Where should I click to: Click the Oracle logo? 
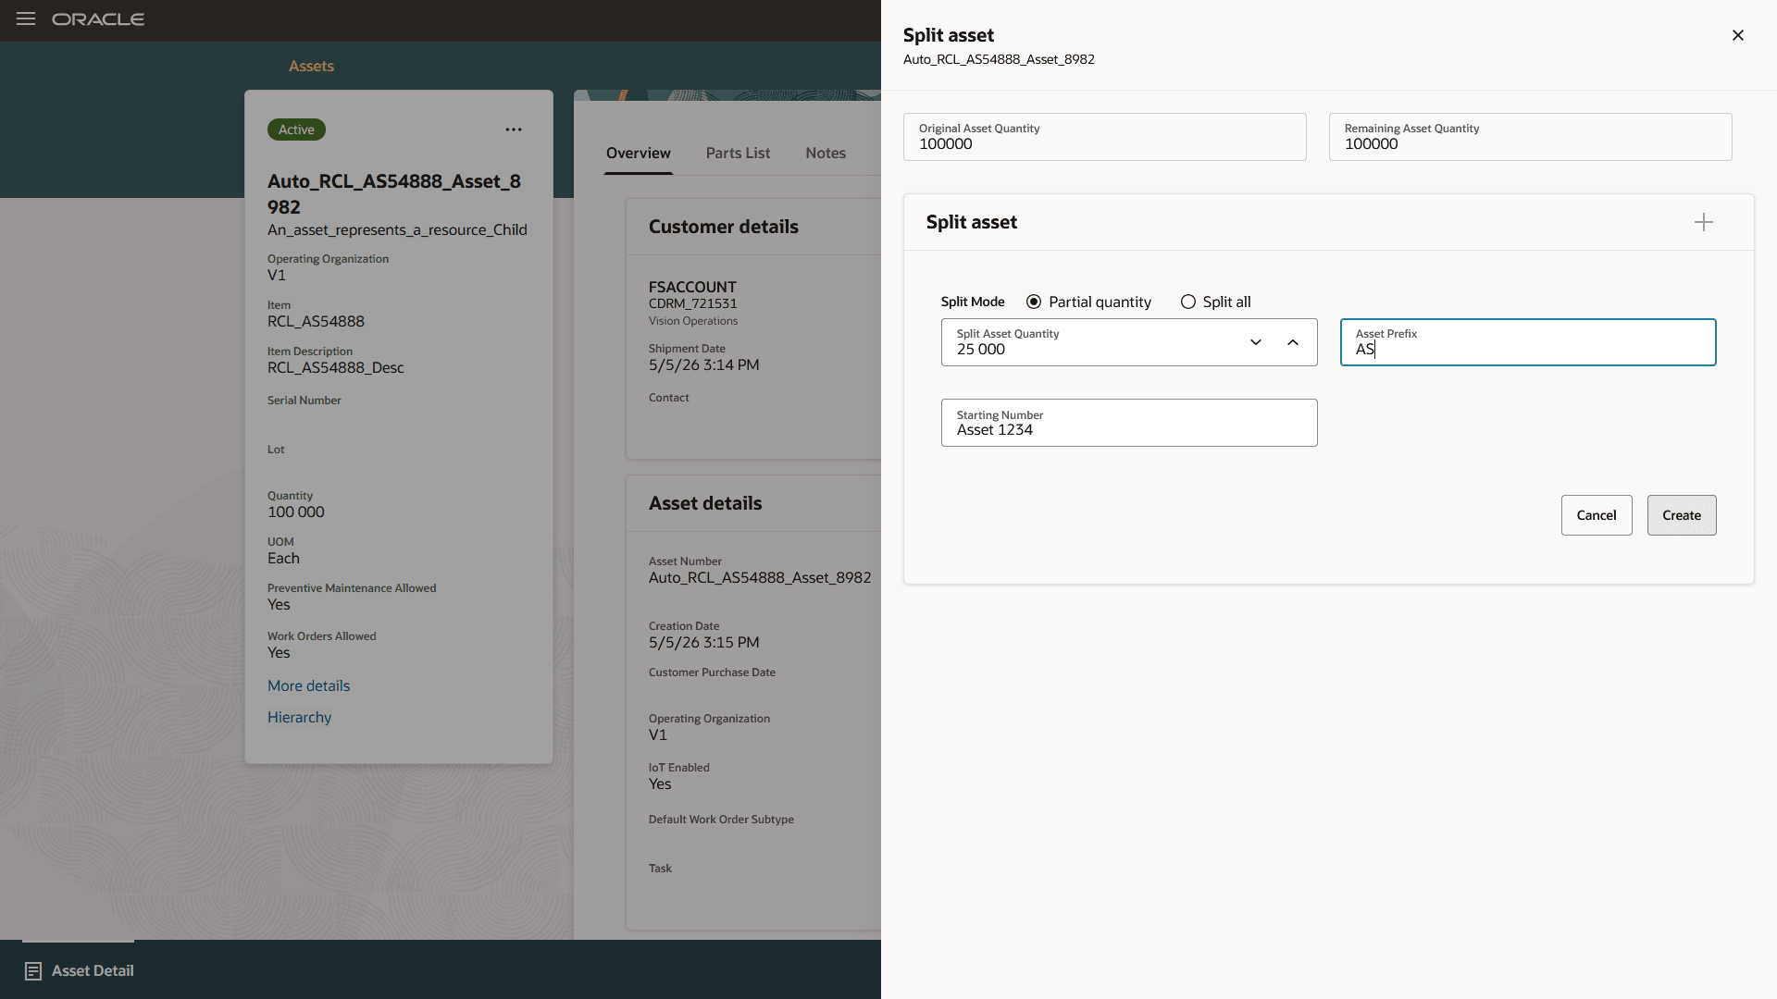coord(98,19)
